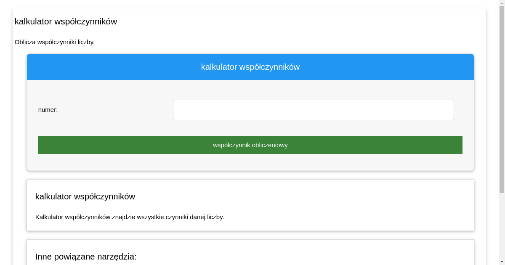Click the numer label
The height and width of the screenshot is (265, 505).
[48, 110]
